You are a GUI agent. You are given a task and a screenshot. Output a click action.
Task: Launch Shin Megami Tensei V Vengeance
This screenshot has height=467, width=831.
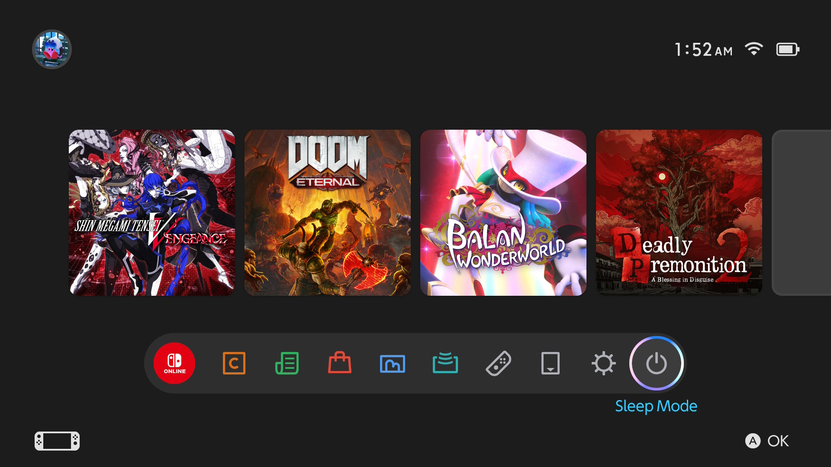[152, 213]
